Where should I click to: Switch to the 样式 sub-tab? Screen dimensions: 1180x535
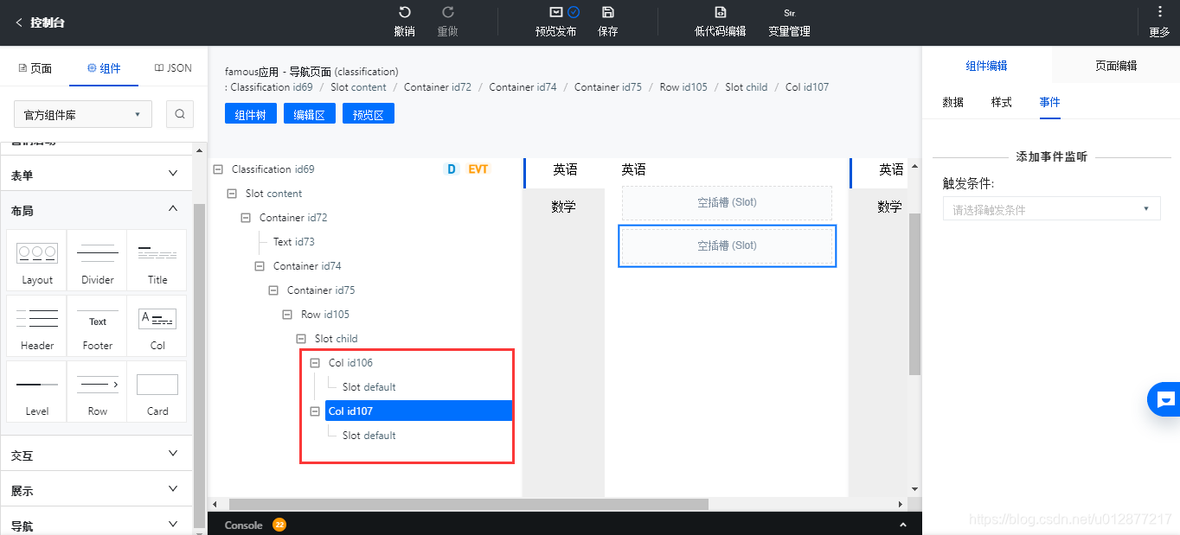pos(1002,102)
